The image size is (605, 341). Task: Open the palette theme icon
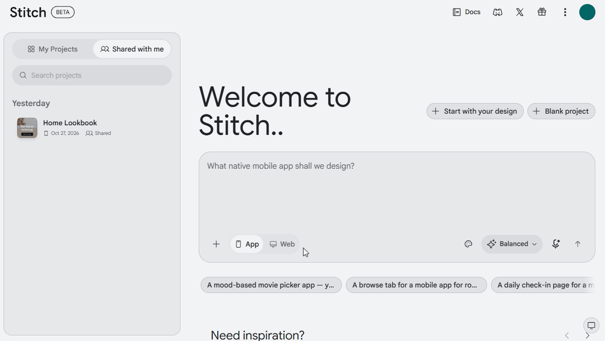pos(468,244)
